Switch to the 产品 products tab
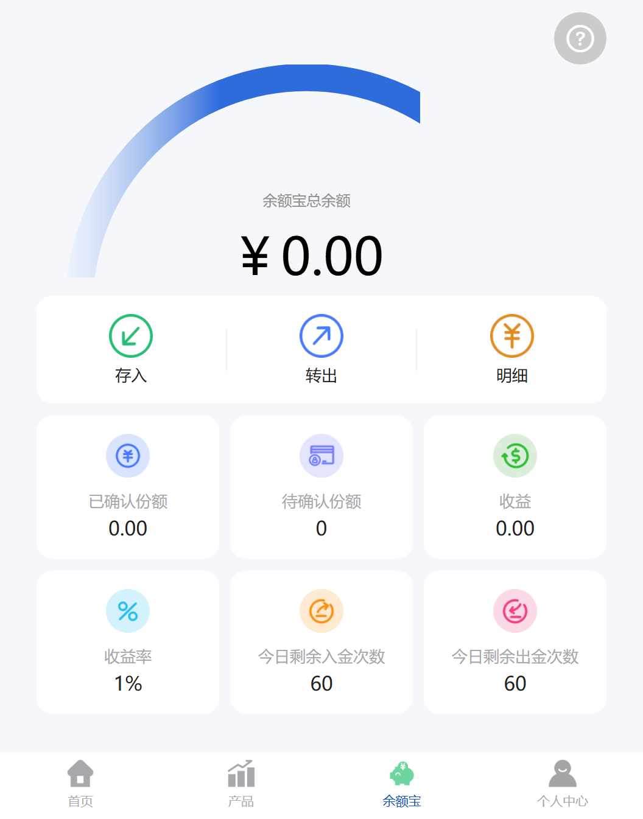This screenshot has height=819, width=643. click(241, 784)
